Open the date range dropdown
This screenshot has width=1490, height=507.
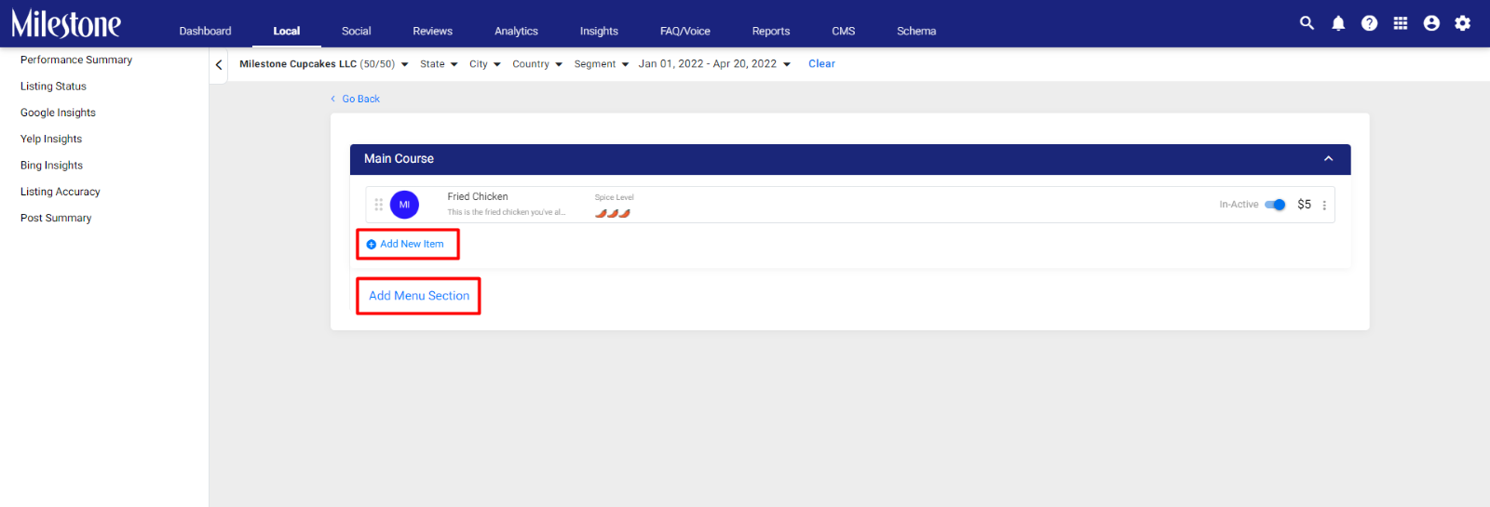714,64
